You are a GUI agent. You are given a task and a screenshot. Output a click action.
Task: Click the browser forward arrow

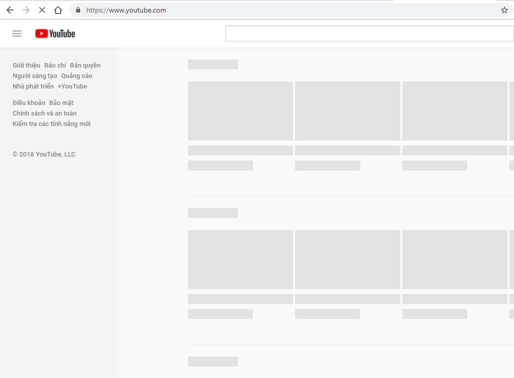[x=26, y=9]
